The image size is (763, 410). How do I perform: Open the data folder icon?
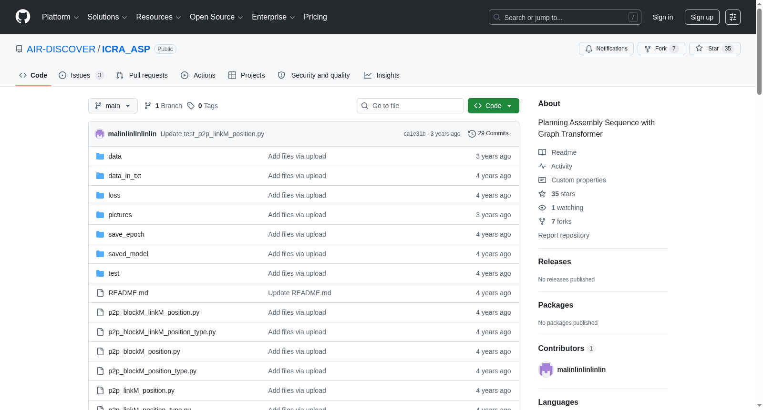(x=100, y=156)
